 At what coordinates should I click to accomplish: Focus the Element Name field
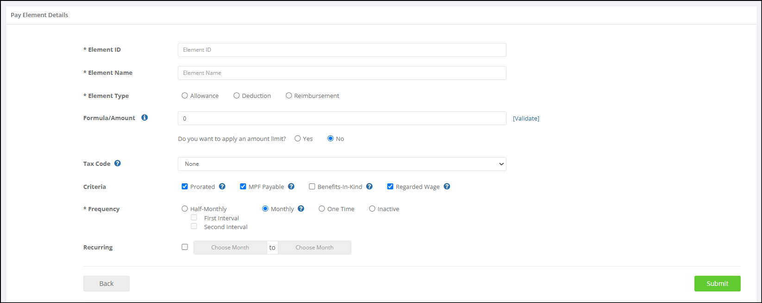[342, 73]
